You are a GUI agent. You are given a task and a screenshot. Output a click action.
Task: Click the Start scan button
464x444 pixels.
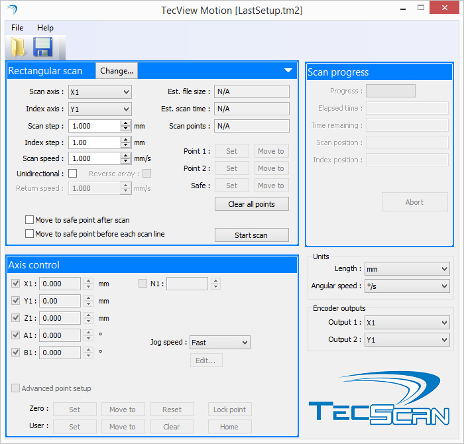click(251, 235)
